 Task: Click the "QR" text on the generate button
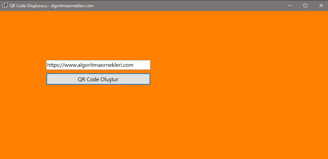coord(81,79)
